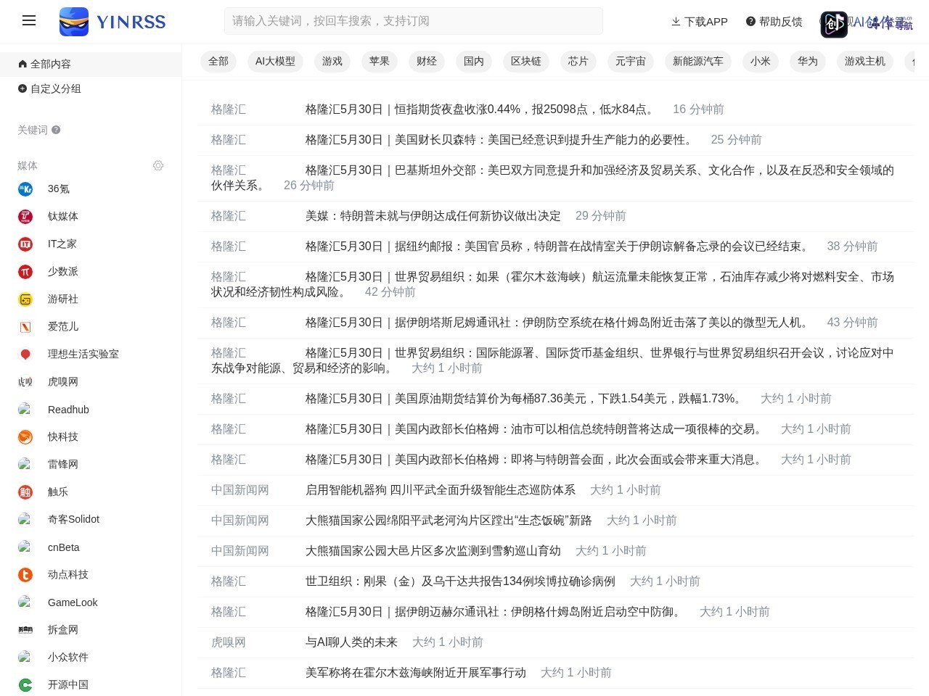Open headline 美国原油期货结算价为每桶87.36美元
Viewport: 929px width, 696px height.
(x=525, y=399)
